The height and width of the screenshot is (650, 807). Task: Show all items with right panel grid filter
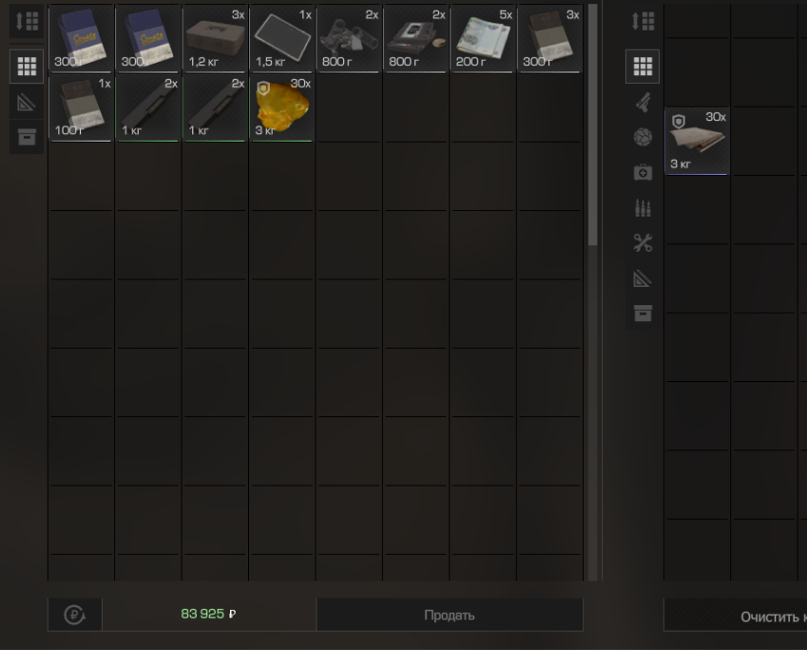643,67
